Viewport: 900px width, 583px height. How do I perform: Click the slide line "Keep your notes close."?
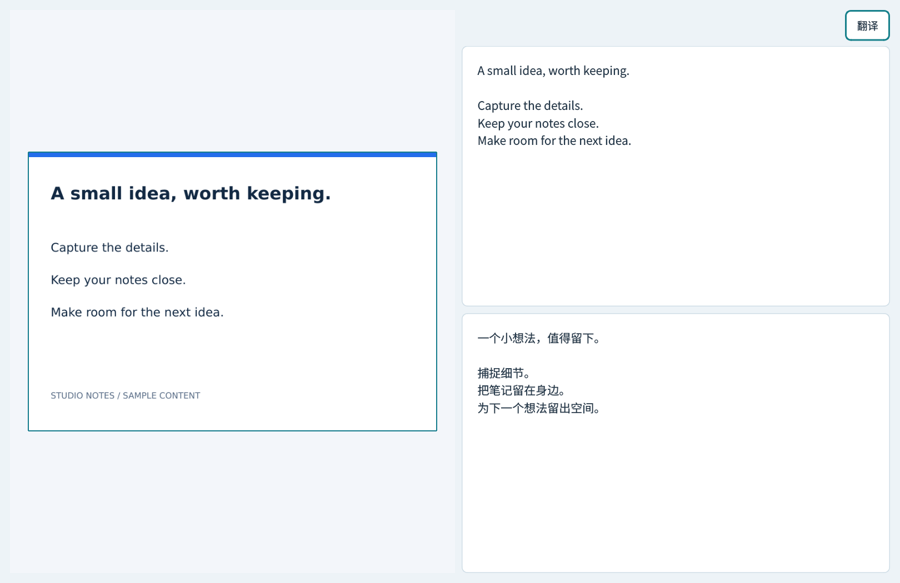(x=118, y=280)
